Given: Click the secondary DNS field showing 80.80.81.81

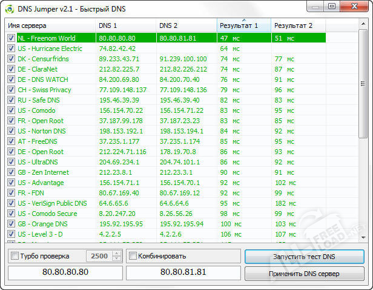Looking at the screenshot, I should (183, 272).
